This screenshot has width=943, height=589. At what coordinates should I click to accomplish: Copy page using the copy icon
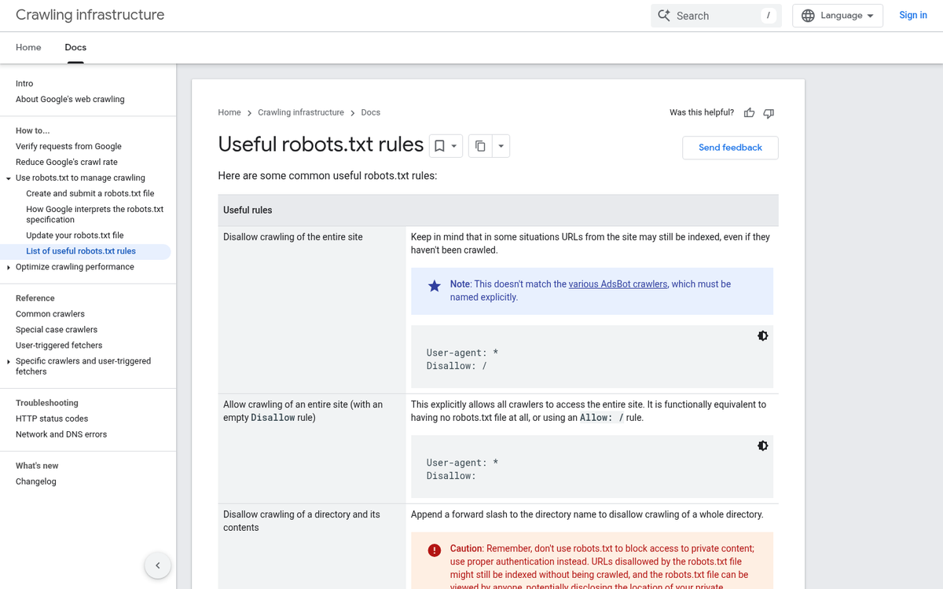pos(480,146)
